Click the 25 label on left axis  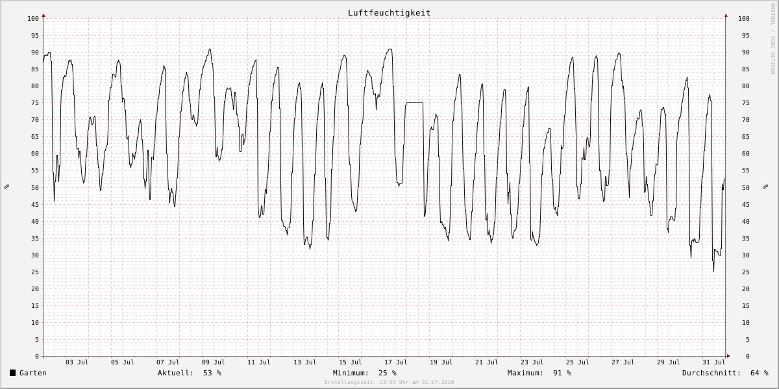(35, 272)
